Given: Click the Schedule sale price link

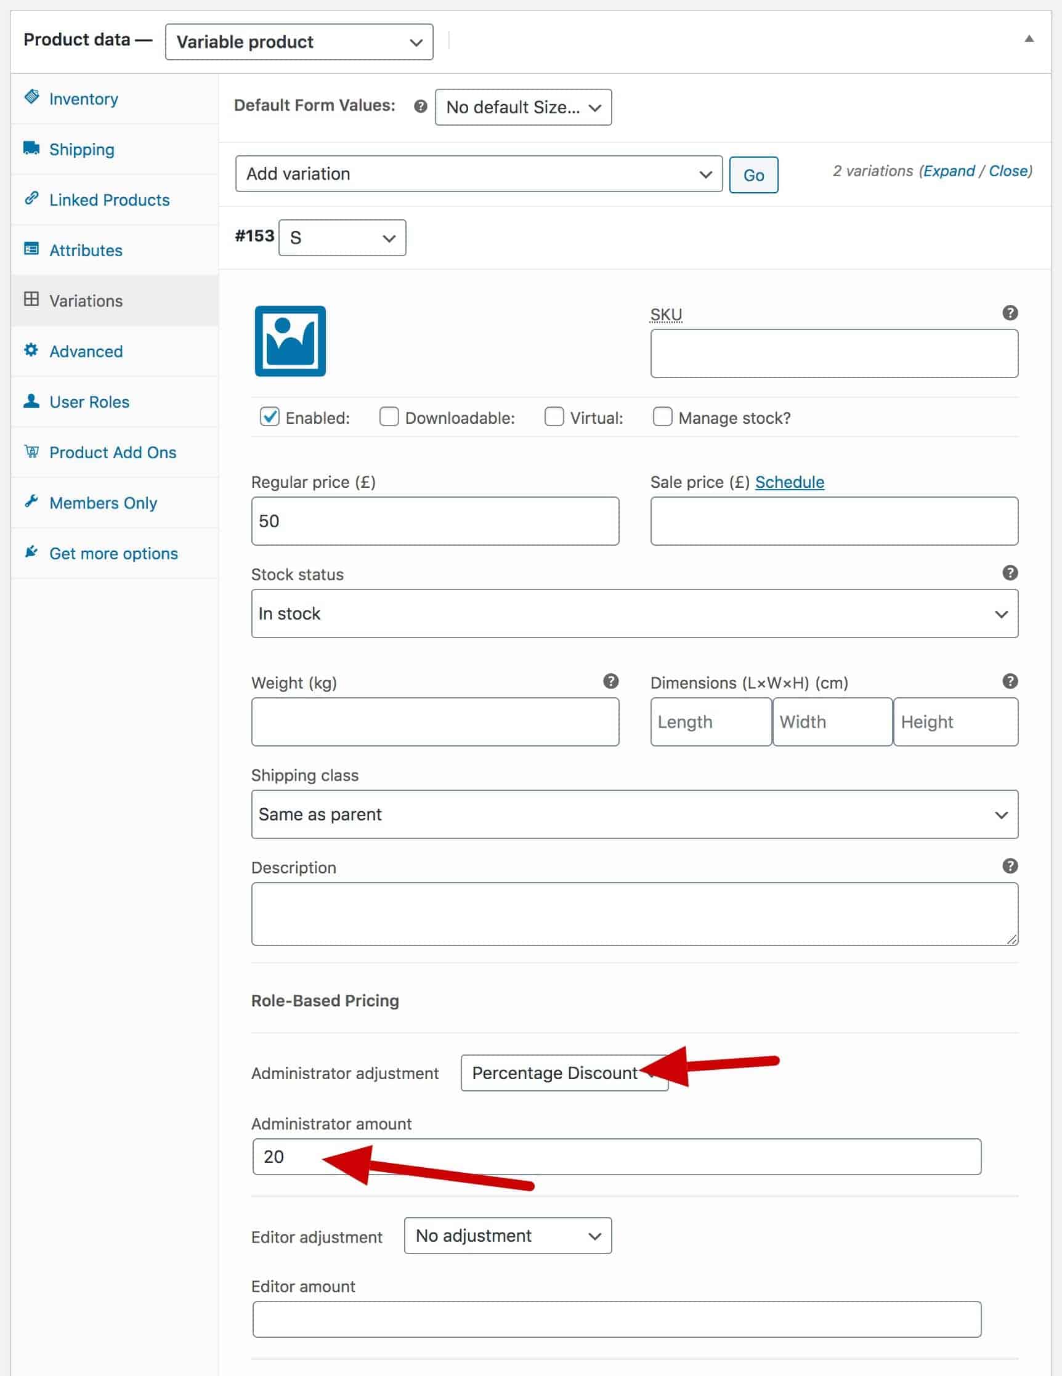Looking at the screenshot, I should [789, 482].
